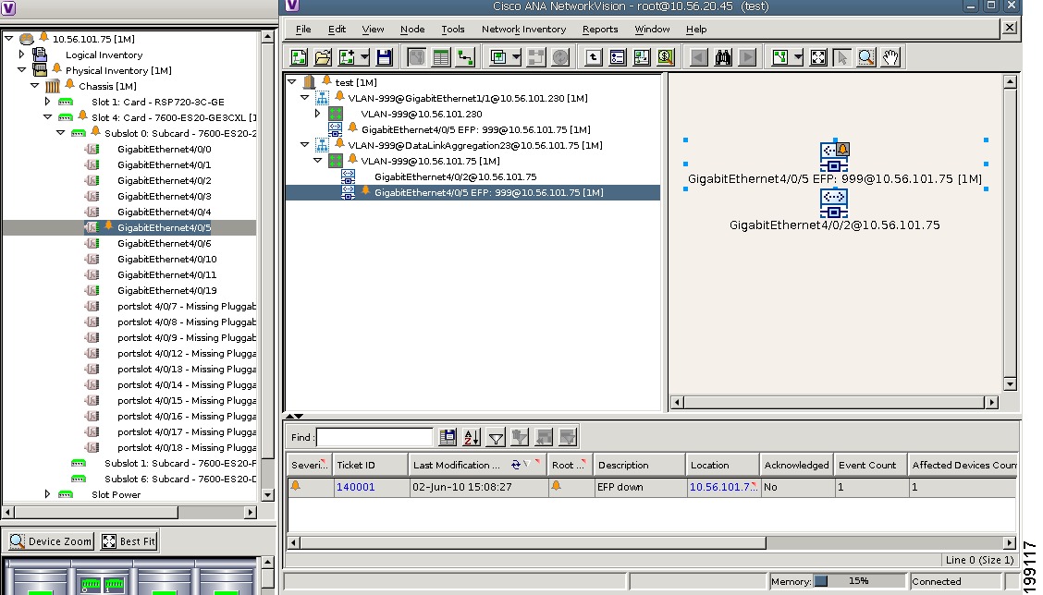
Task: Open the layout options dropdown arrow
Action: pos(798,58)
